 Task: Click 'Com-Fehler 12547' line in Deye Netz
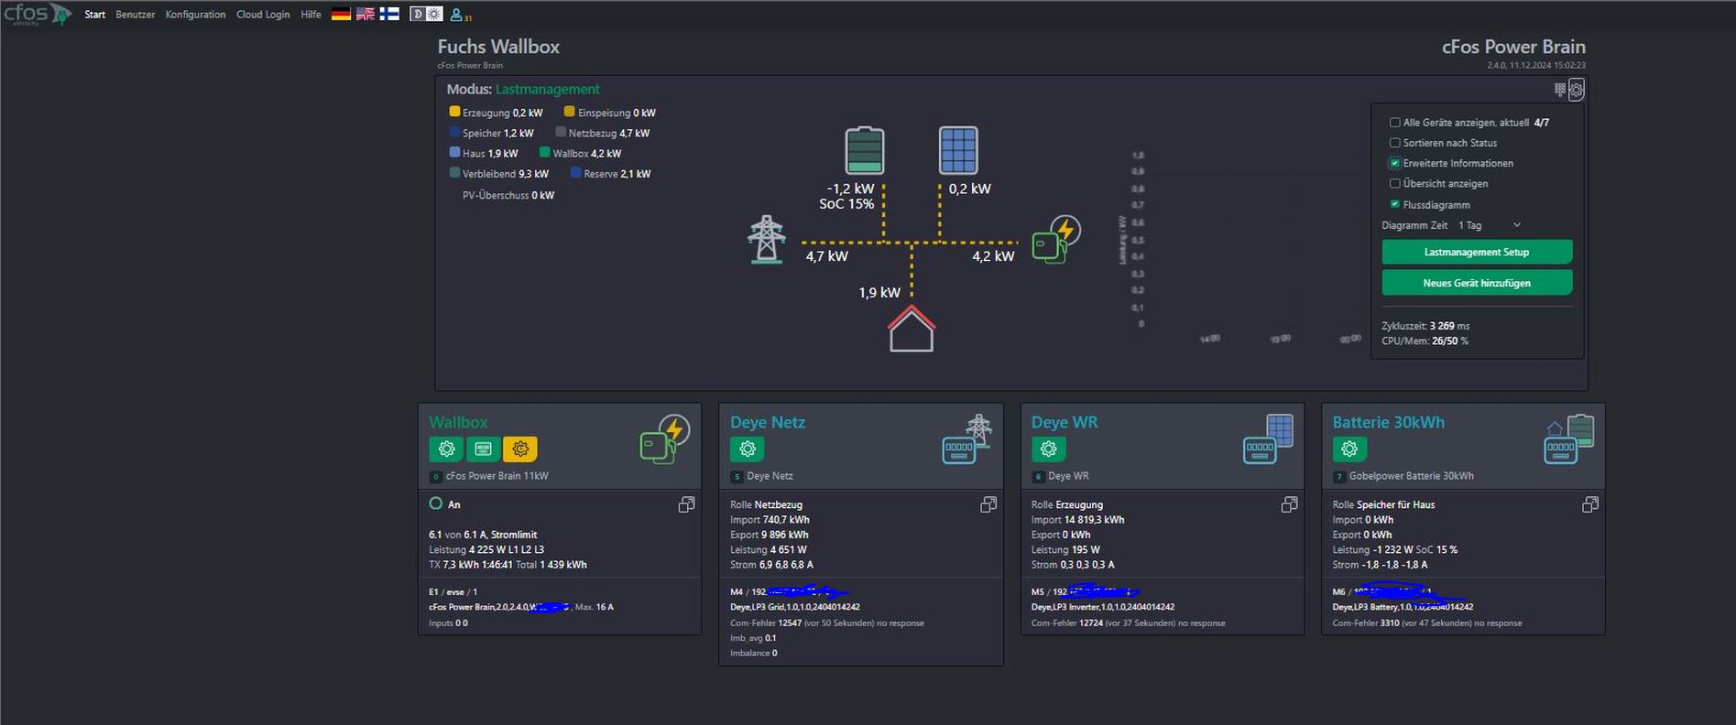827,623
